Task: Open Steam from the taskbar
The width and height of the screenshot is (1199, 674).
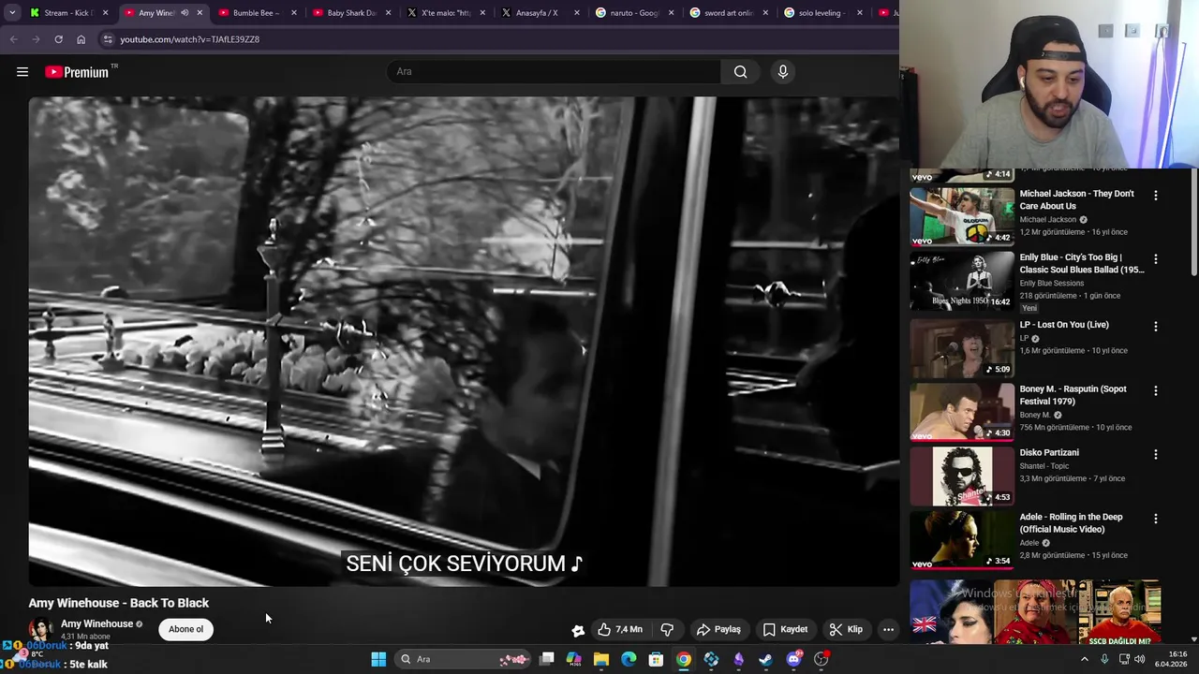Action: pyautogui.click(x=766, y=659)
